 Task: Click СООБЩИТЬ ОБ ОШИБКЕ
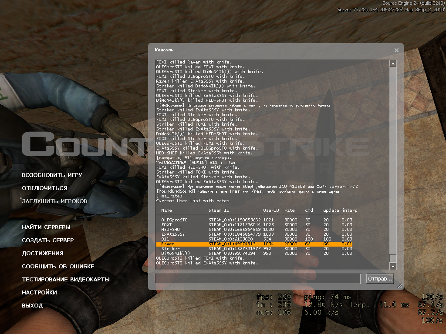58,267
